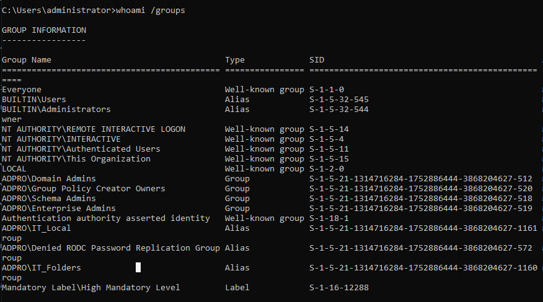Click the "Type" column header
Screen dimensions: 543x302
coord(234,60)
